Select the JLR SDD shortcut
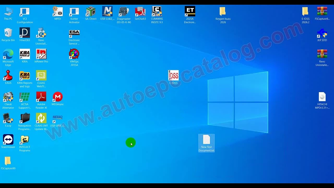 tap(322, 35)
